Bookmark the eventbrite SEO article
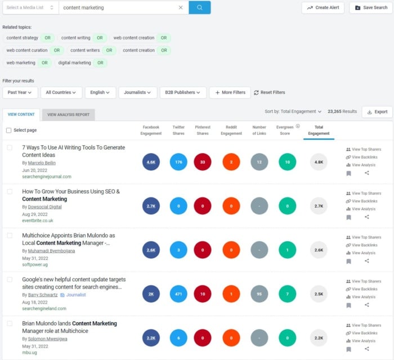 [x=348, y=217]
